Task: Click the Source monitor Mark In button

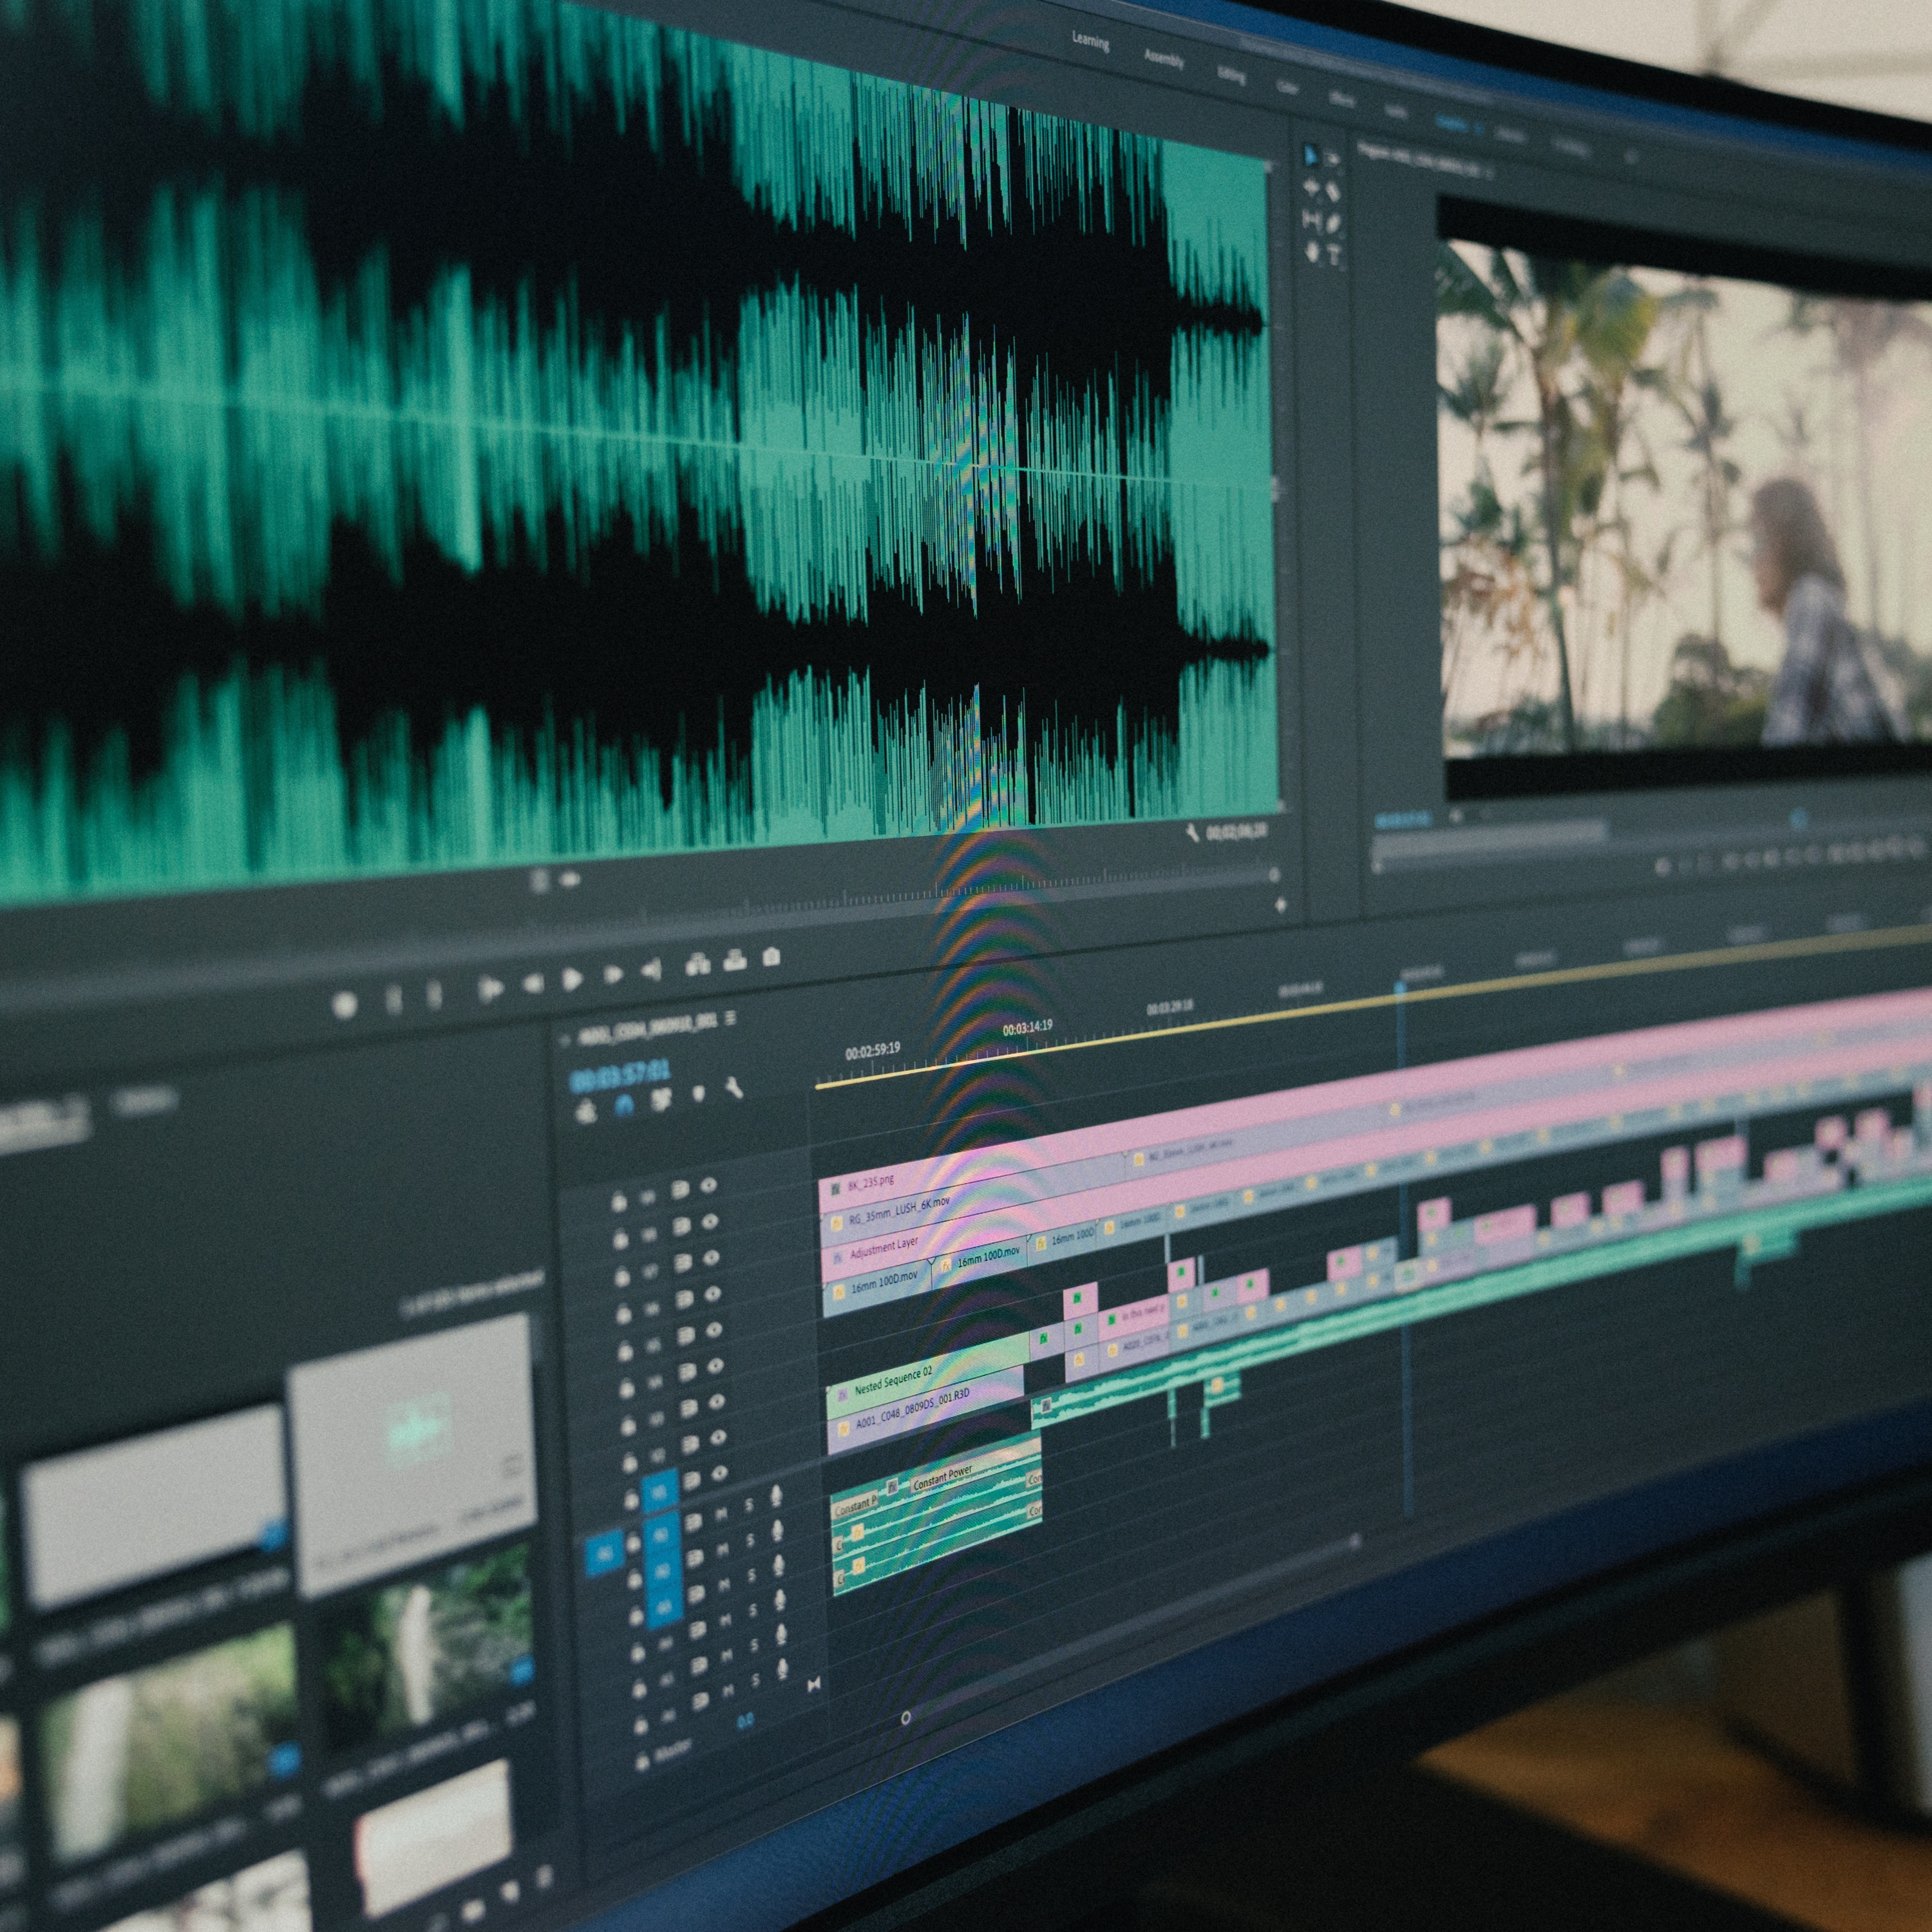Action: pos(394,999)
